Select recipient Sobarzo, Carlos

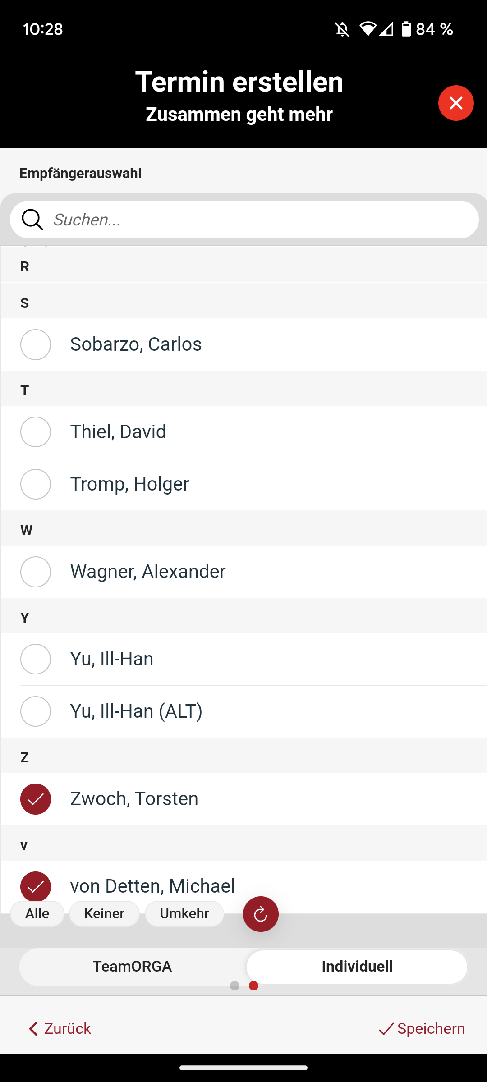(x=36, y=345)
